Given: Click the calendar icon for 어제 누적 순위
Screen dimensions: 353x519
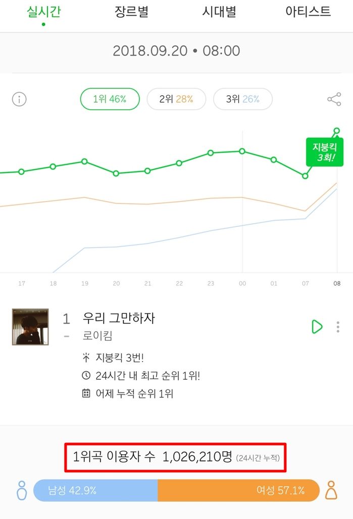Looking at the screenshot, I should (86, 393).
